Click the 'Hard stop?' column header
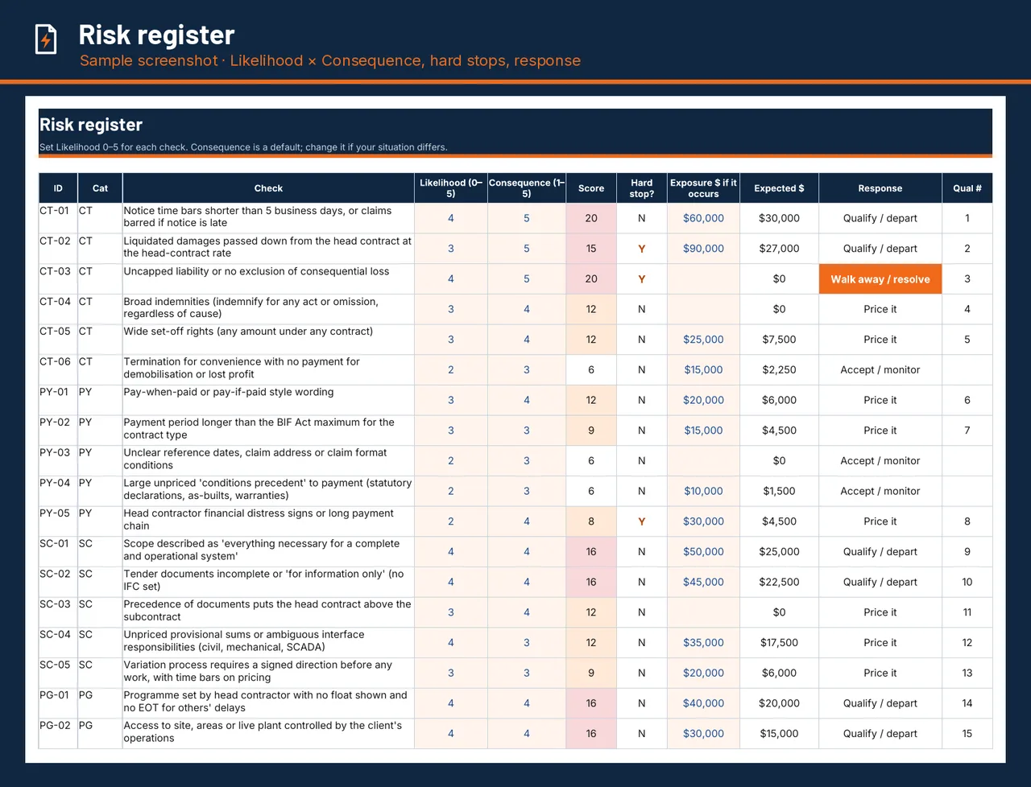Image resolution: width=1031 pixels, height=787 pixels. pyautogui.click(x=642, y=188)
